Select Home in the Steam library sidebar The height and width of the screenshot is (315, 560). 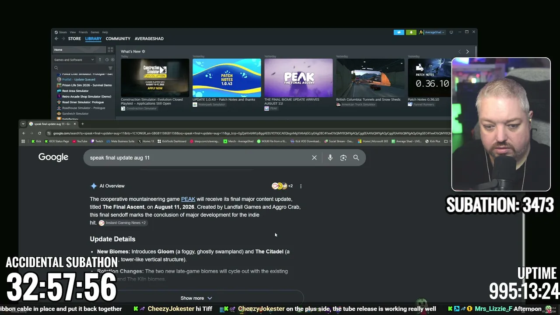pos(79,50)
